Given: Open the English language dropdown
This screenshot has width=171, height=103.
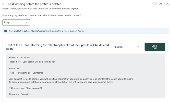Looking at the screenshot, I should 127,47.
